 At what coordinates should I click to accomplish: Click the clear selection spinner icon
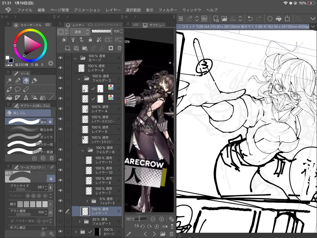pos(270,19)
